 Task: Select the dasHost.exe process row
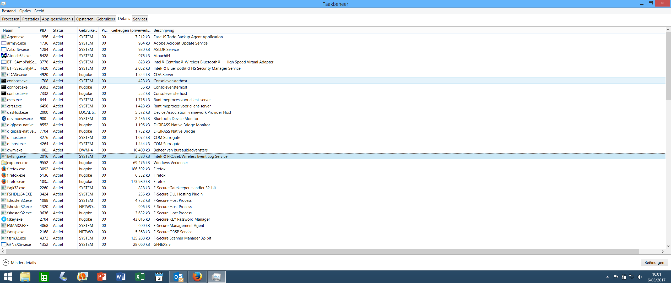click(333, 112)
